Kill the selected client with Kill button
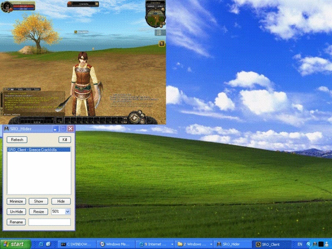This screenshot has height=249, width=332. click(x=65, y=140)
